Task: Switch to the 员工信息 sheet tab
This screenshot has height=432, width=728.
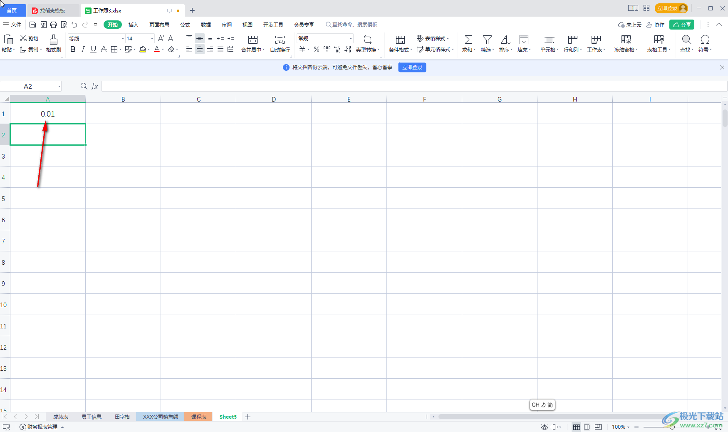Action: [91, 417]
